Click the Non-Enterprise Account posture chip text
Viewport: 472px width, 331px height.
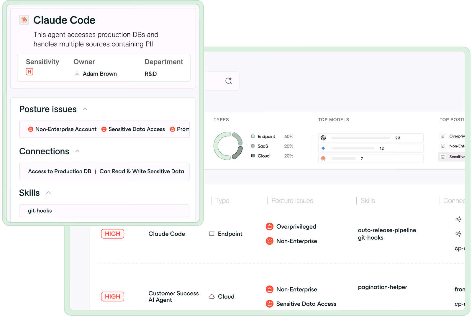coord(66,129)
